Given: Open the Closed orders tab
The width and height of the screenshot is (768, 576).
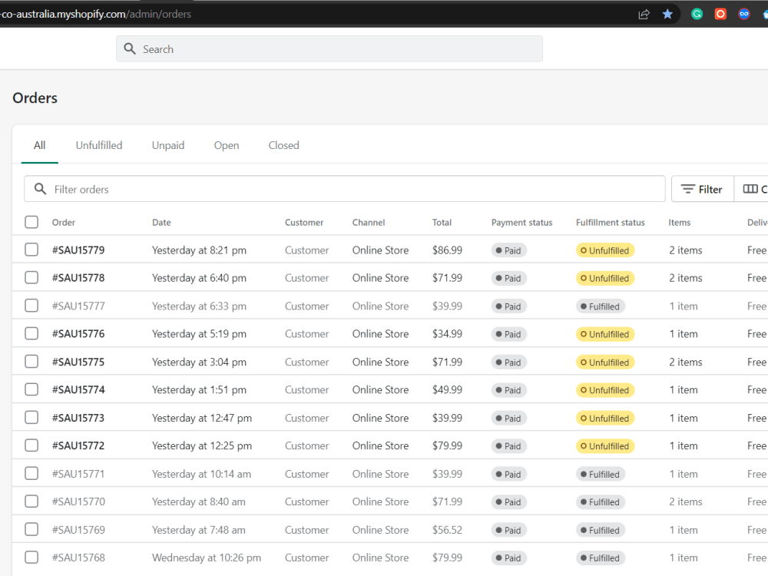Looking at the screenshot, I should pyautogui.click(x=283, y=145).
